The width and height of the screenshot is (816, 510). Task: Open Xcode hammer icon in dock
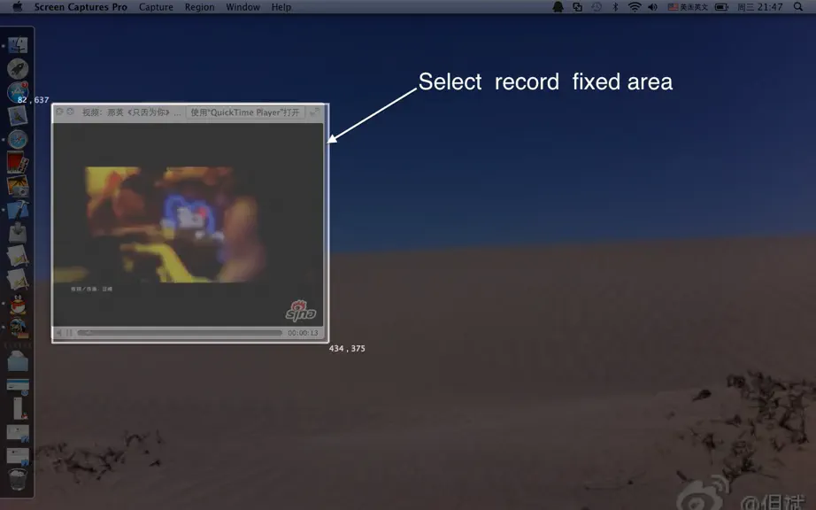18,209
